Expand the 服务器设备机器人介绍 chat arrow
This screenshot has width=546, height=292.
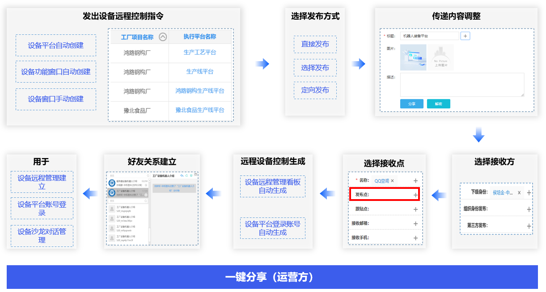146,184
